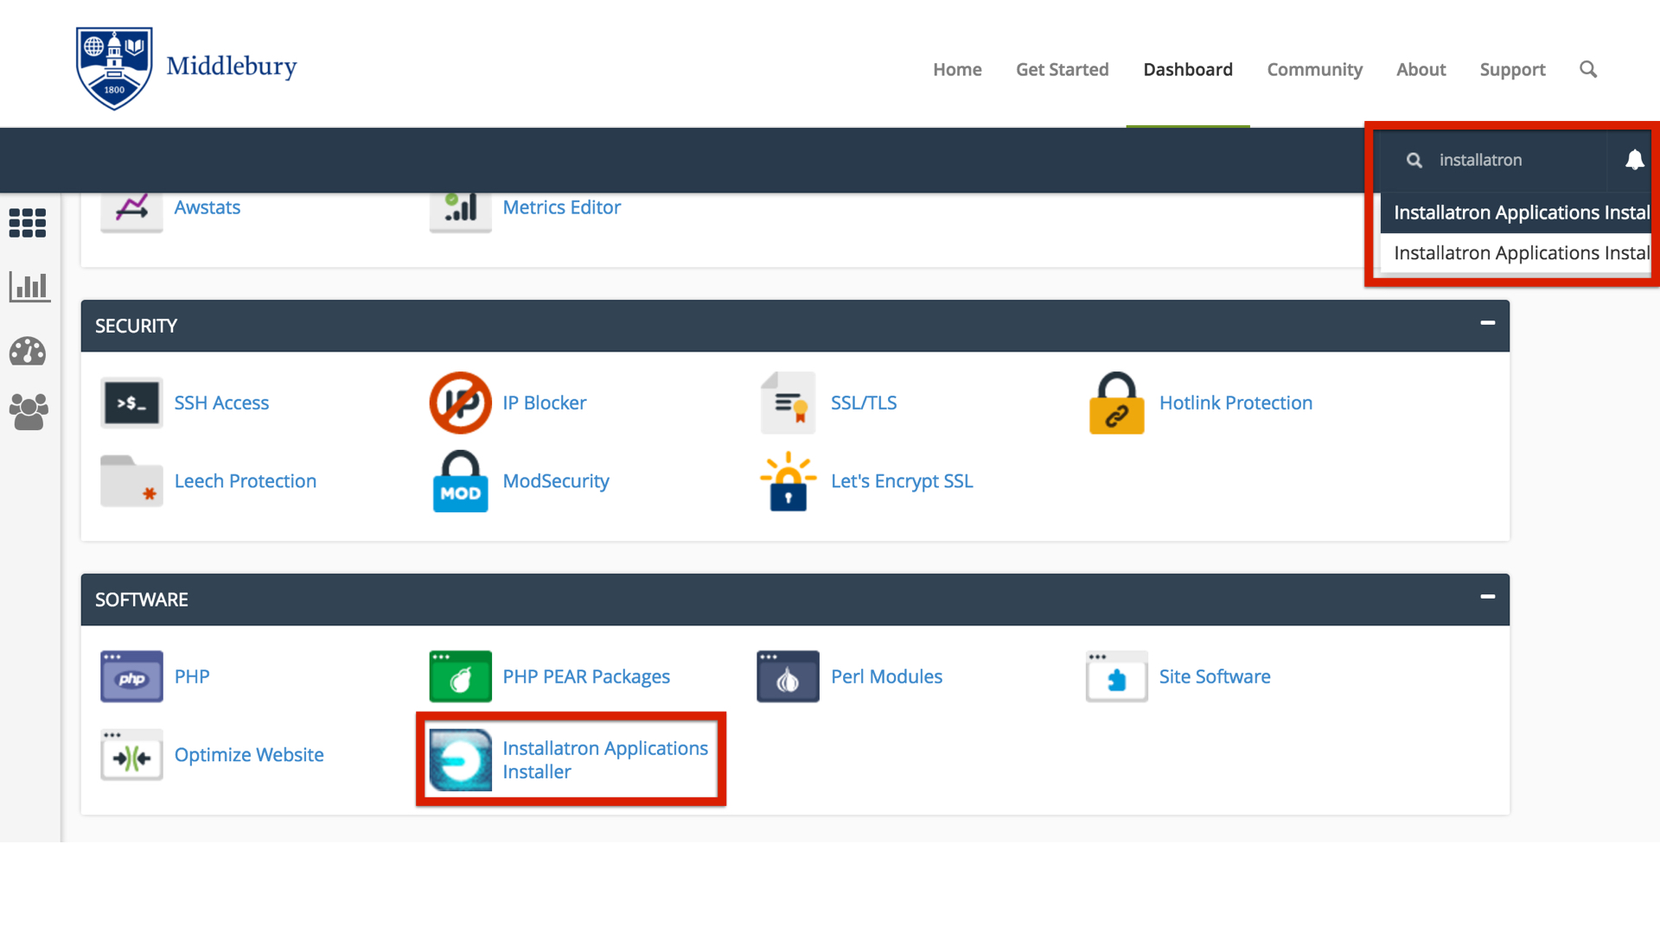This screenshot has width=1660, height=933.
Task: Open the Get Started menu item
Action: [x=1062, y=69]
